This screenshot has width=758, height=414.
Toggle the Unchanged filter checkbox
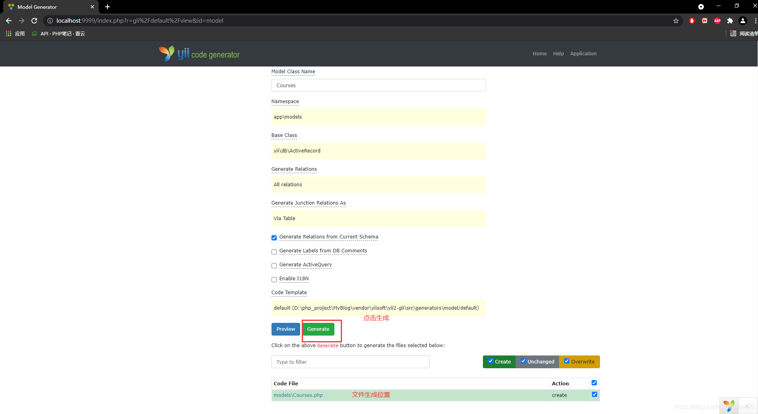click(523, 361)
